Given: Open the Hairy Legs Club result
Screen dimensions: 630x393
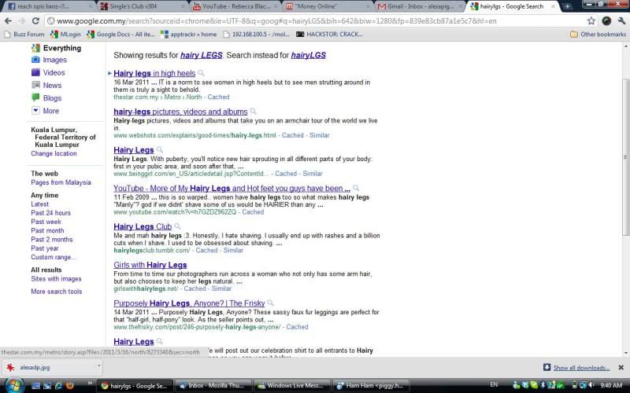Looking at the screenshot, I should tap(142, 227).
